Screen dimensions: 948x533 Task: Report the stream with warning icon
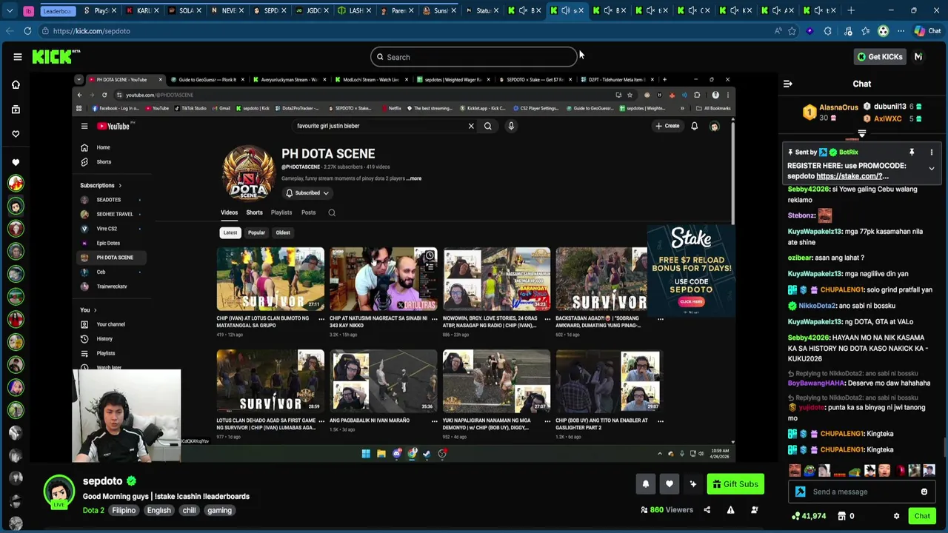(x=730, y=510)
